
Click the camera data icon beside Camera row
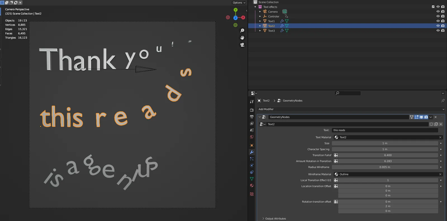285,11
